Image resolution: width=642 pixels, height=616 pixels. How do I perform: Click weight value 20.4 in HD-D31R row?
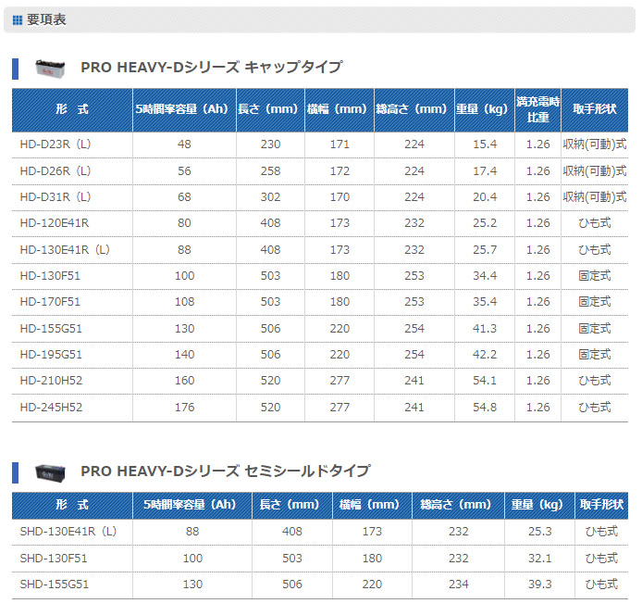pyautogui.click(x=485, y=197)
